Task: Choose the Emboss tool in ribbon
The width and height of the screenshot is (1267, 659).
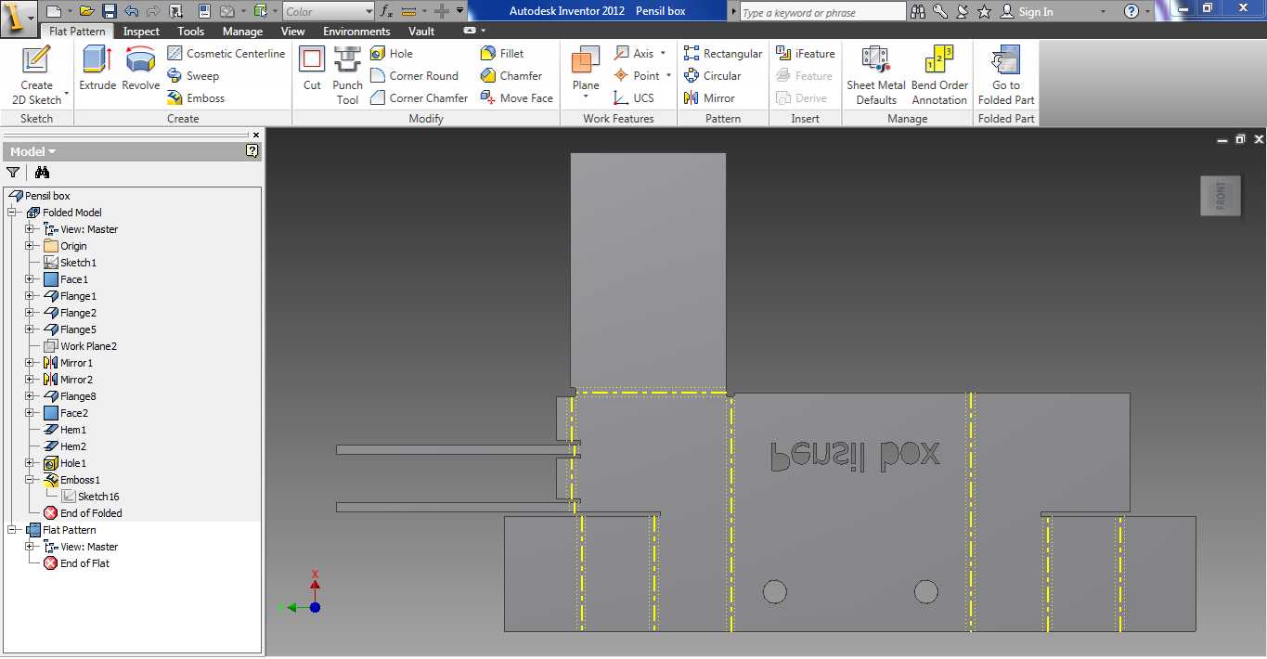Action: coord(196,97)
